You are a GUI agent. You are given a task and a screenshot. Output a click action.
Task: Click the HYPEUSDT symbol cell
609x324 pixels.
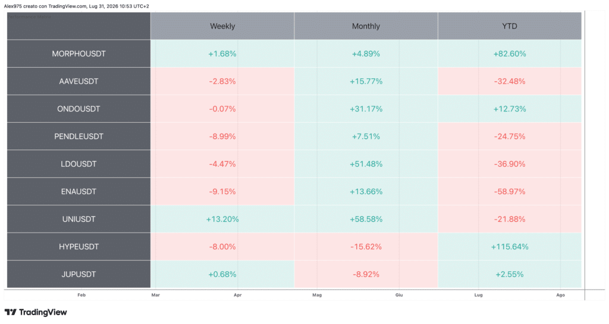pos(79,246)
